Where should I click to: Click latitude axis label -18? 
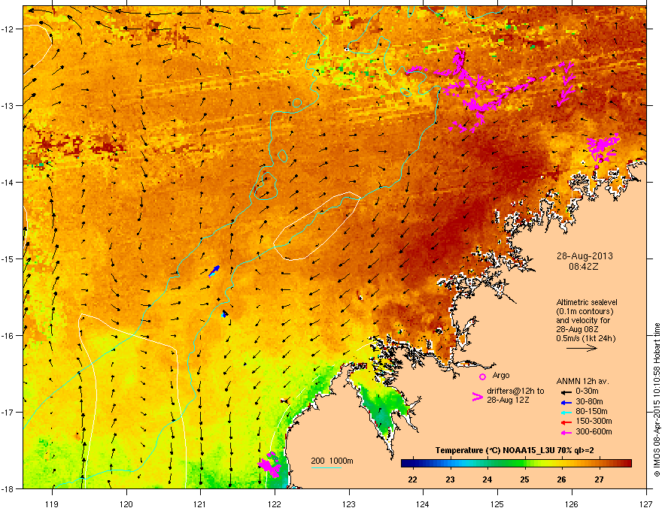point(8,488)
